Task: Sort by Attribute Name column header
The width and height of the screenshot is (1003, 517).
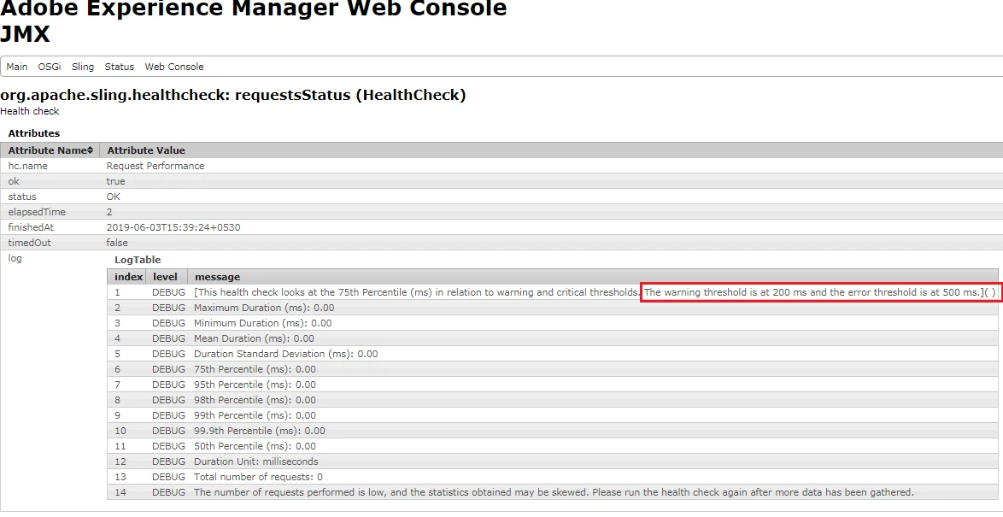Action: [50, 150]
